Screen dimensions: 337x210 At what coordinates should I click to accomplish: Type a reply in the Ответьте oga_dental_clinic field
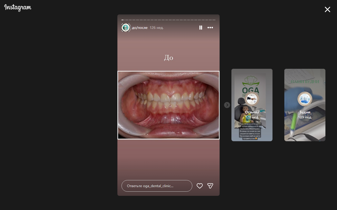157,186
